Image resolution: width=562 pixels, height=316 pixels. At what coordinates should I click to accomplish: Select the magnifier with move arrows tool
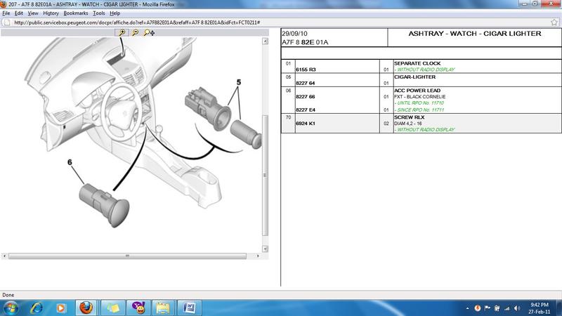[x=149, y=32]
